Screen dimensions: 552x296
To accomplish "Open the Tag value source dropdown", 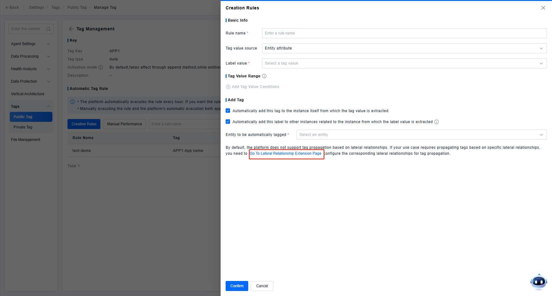I will coord(404,48).
